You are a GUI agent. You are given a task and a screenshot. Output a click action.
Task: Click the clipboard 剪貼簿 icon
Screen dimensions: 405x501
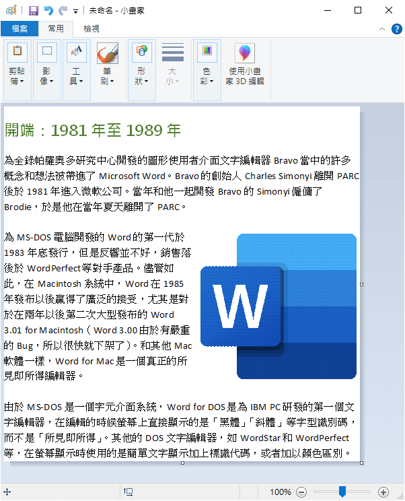[17, 51]
